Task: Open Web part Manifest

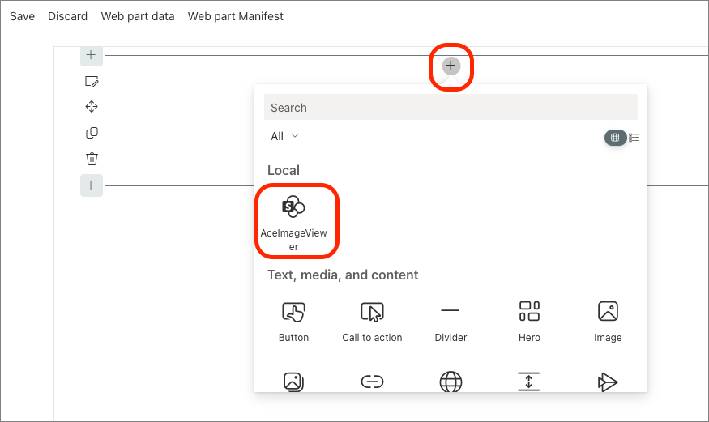Action: [x=236, y=16]
